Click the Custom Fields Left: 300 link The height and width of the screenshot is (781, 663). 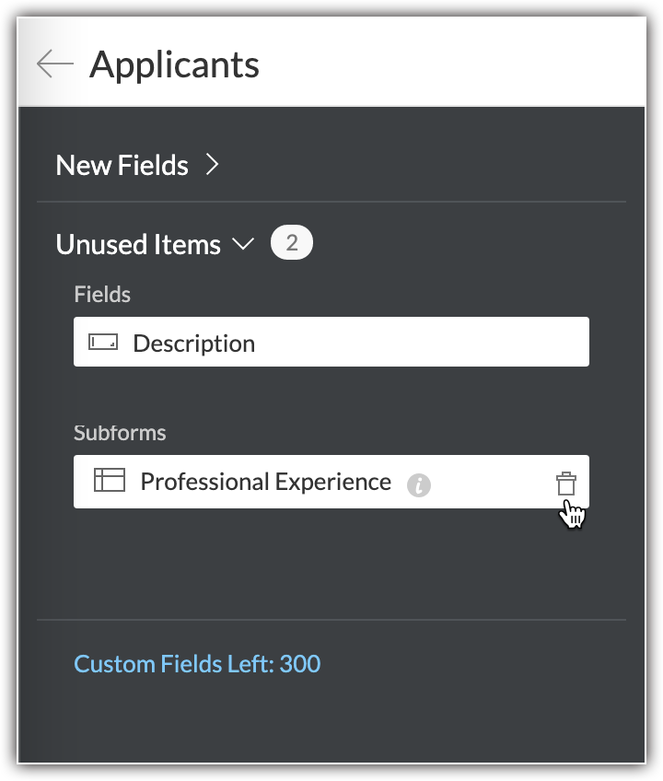coord(197,664)
